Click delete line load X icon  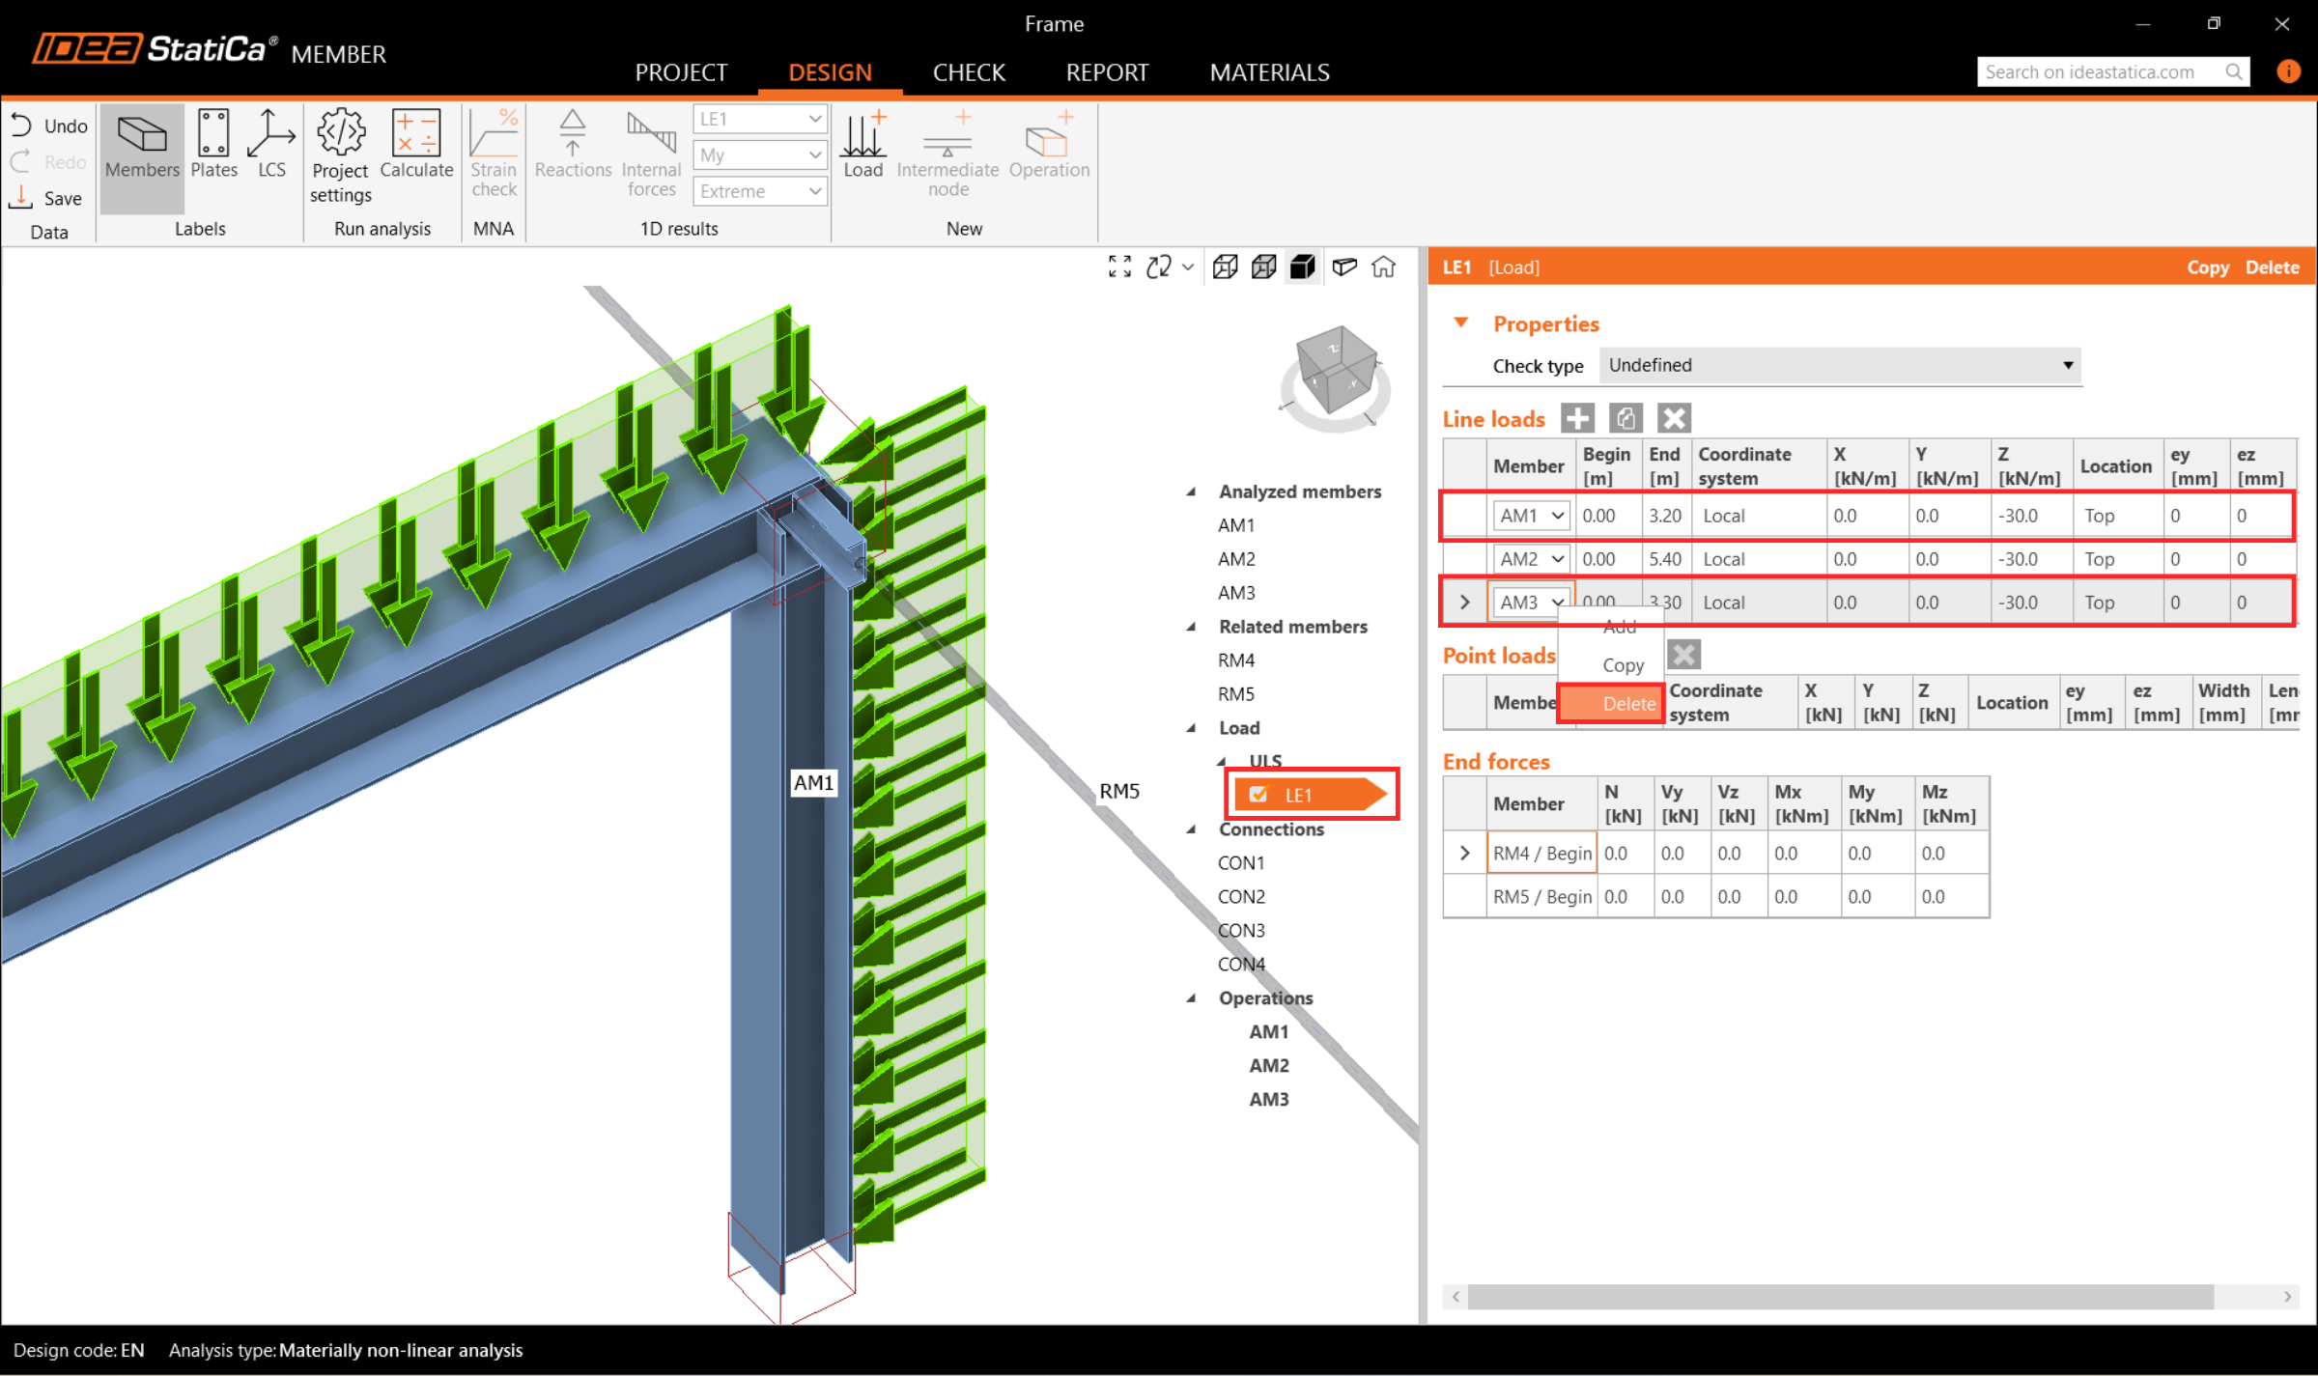click(1673, 419)
